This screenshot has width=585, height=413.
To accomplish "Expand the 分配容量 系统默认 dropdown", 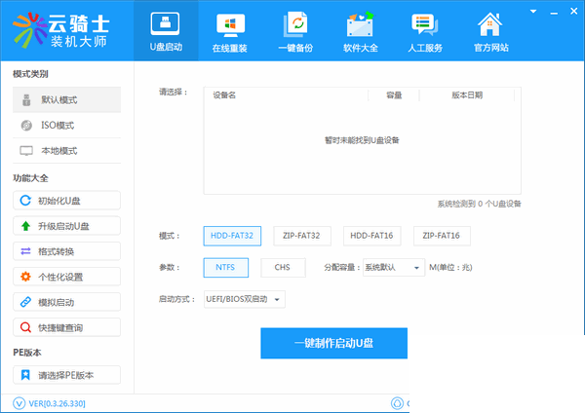I will (x=394, y=268).
